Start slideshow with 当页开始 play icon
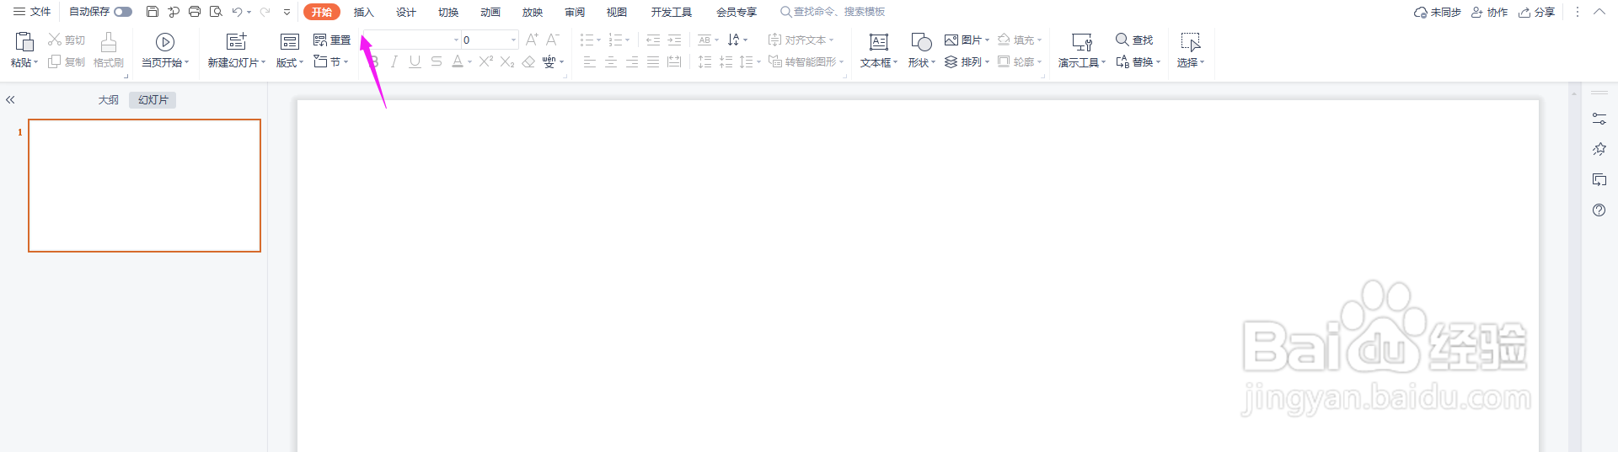 click(x=165, y=42)
